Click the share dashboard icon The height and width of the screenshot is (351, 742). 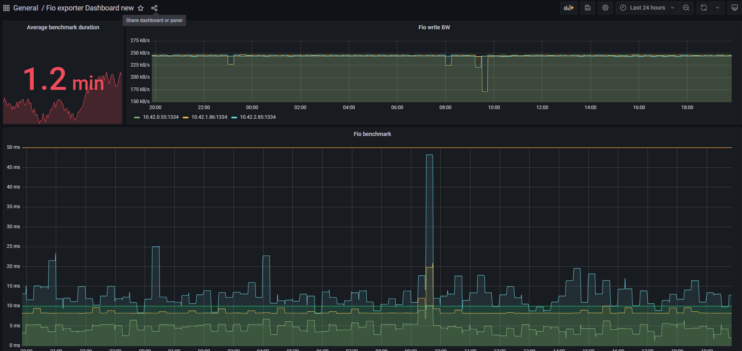coord(154,8)
